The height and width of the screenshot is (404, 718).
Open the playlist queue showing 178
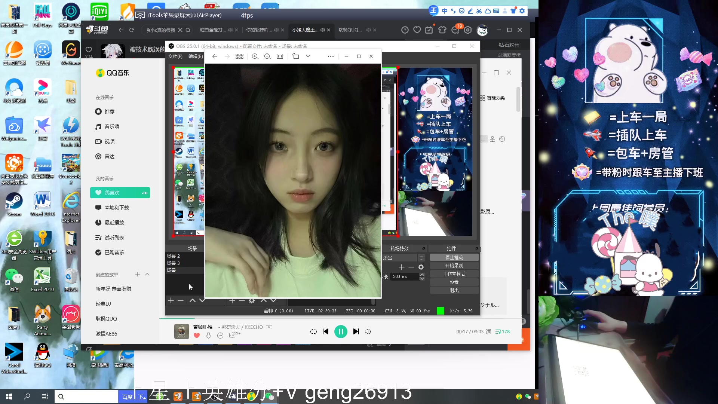click(503, 331)
